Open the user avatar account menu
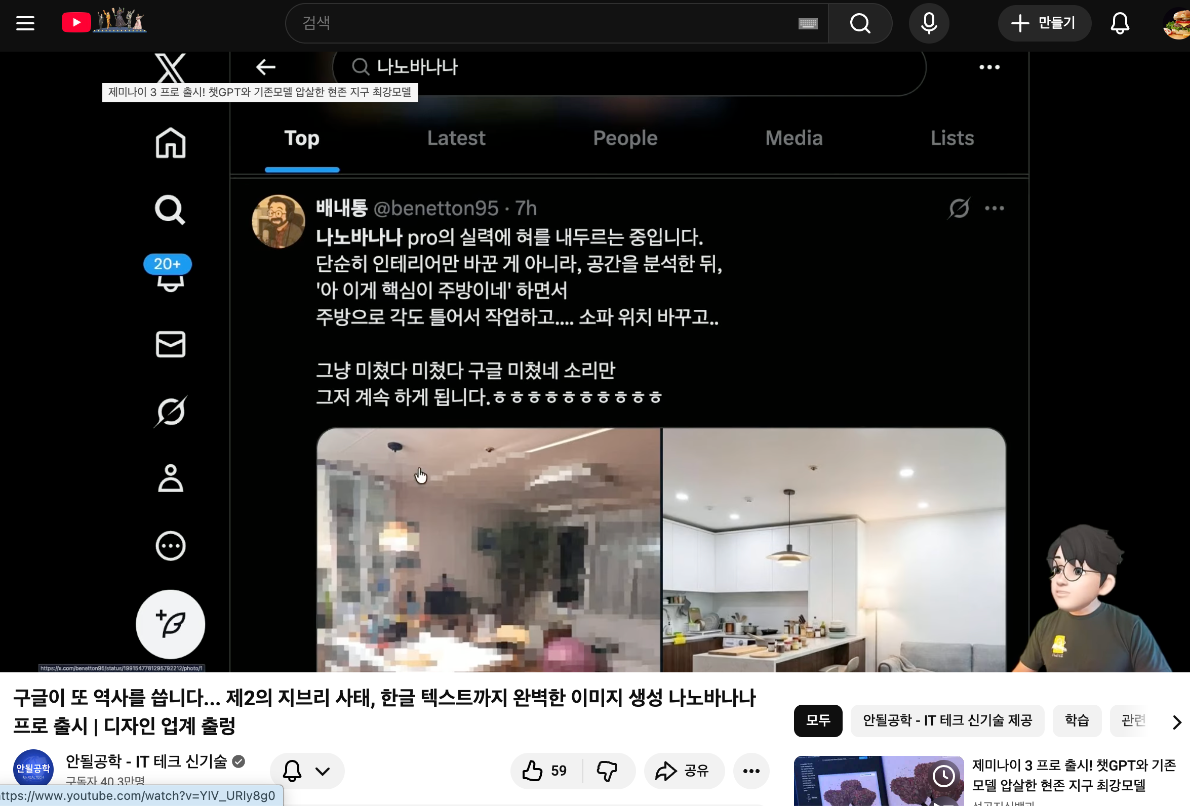This screenshot has width=1190, height=806. coord(1178,23)
